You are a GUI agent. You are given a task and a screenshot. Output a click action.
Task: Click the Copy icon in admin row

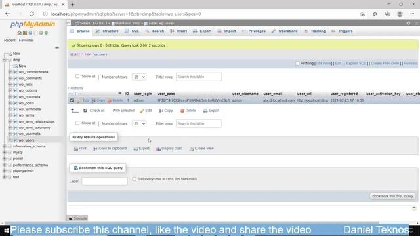[93, 100]
